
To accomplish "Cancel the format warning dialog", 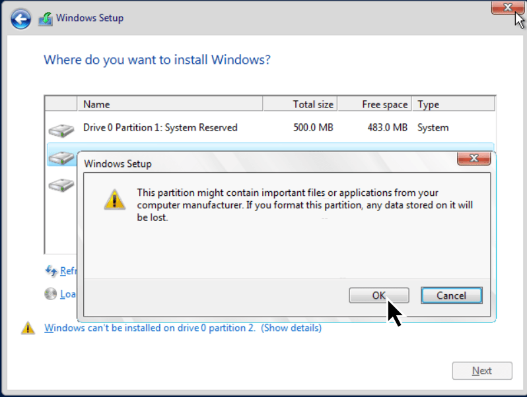I will point(451,295).
